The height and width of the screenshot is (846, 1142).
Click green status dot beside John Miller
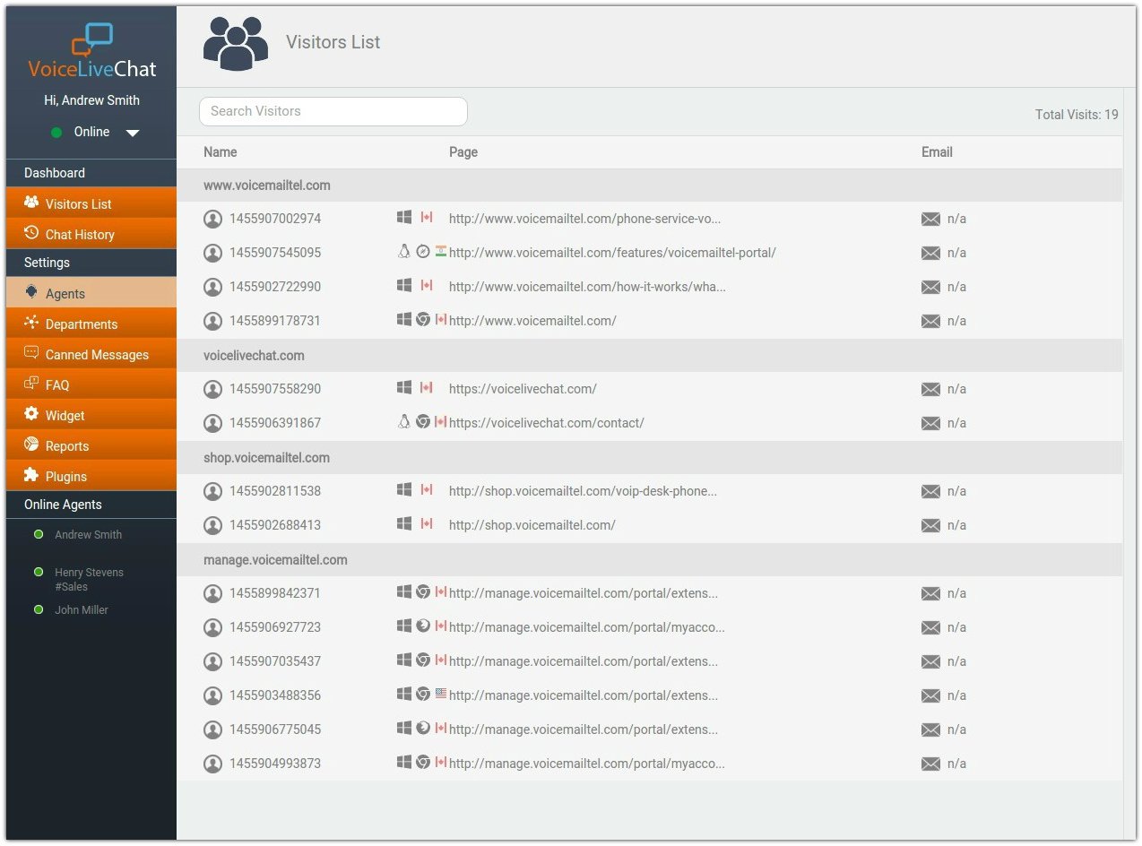[39, 609]
